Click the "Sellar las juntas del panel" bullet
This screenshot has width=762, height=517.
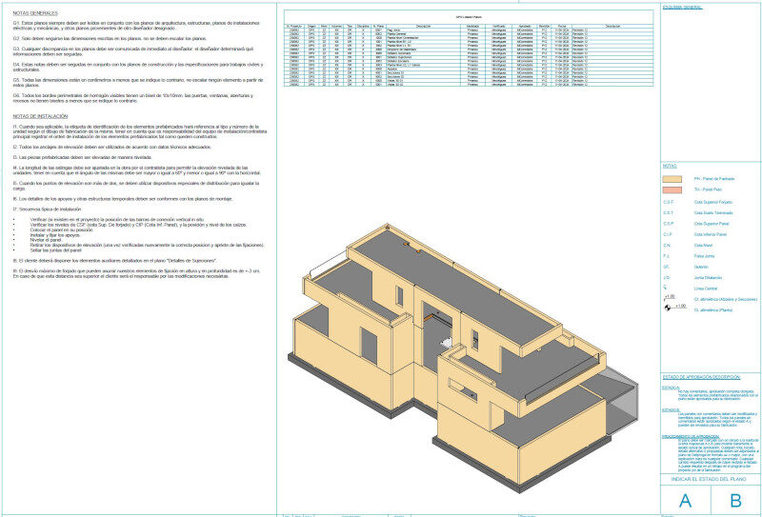click(x=55, y=250)
